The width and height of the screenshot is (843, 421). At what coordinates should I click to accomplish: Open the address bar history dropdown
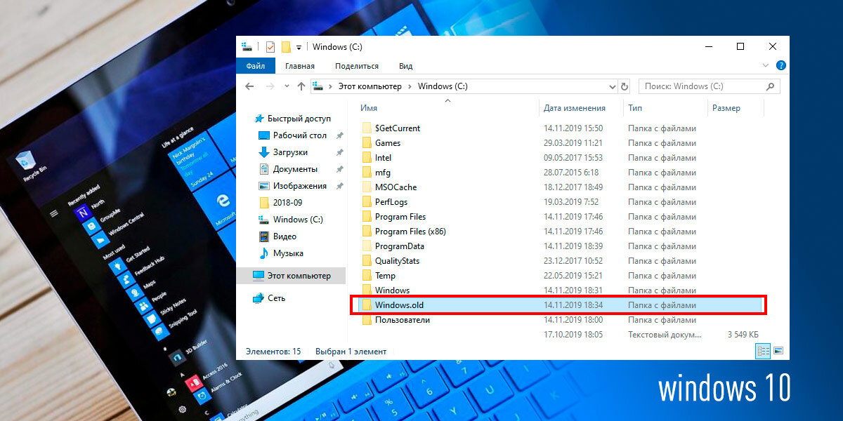611,86
